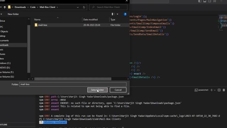Image resolution: width=227 pixels, height=128 pixels.
Task: Select the powershell terminal entry
Action: click(x=201, y=90)
